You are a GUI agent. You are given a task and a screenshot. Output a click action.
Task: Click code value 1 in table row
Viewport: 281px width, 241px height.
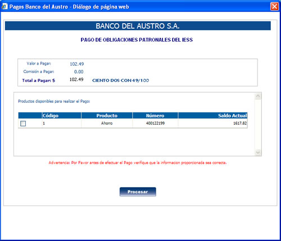pos(44,123)
